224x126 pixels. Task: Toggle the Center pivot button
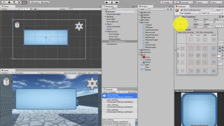(x=35, y=2)
